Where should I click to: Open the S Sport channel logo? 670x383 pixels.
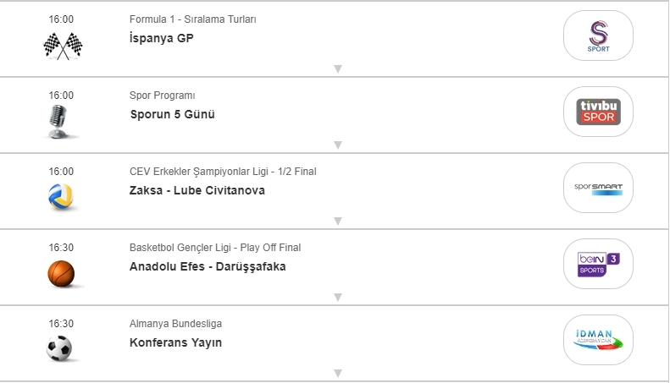[598, 36]
